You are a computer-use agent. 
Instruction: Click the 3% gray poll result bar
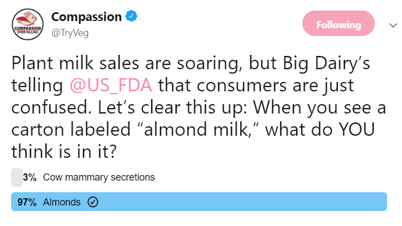(x=17, y=177)
